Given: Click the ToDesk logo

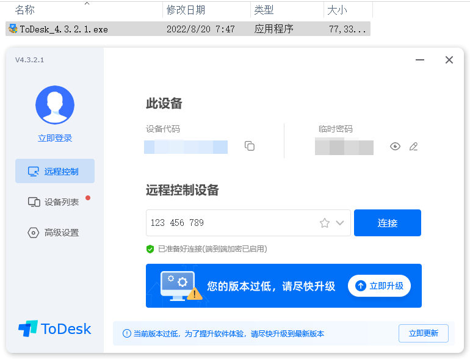Looking at the screenshot, I should click(54, 328).
